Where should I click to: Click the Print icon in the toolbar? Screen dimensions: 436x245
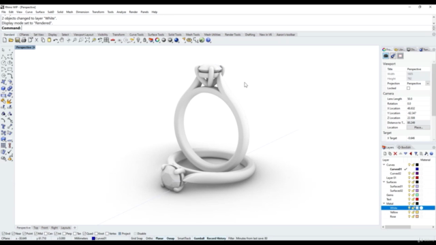tap(24, 40)
